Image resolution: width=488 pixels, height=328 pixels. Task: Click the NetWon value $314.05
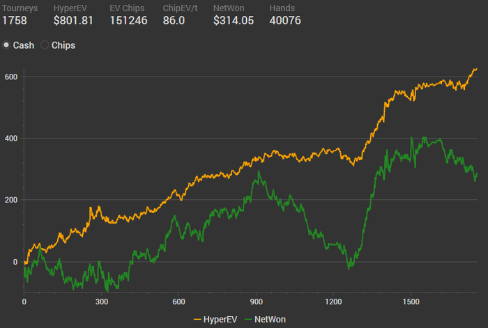[234, 20]
